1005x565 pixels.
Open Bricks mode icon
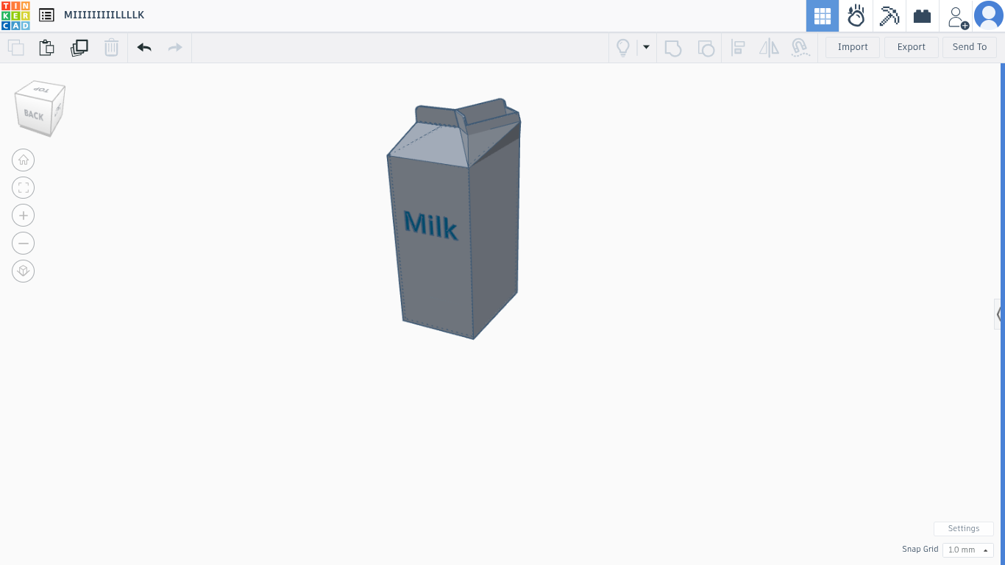pos(922,15)
